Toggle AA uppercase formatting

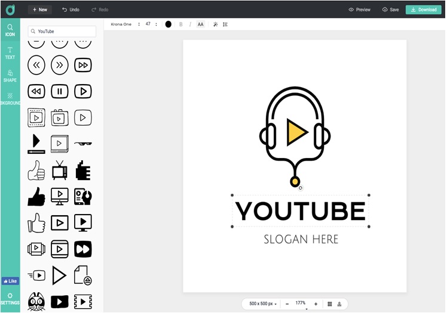click(x=201, y=24)
